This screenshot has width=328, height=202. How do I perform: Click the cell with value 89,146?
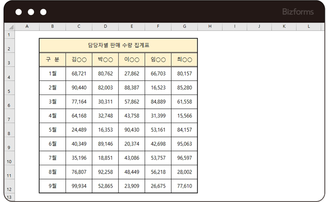(105, 144)
